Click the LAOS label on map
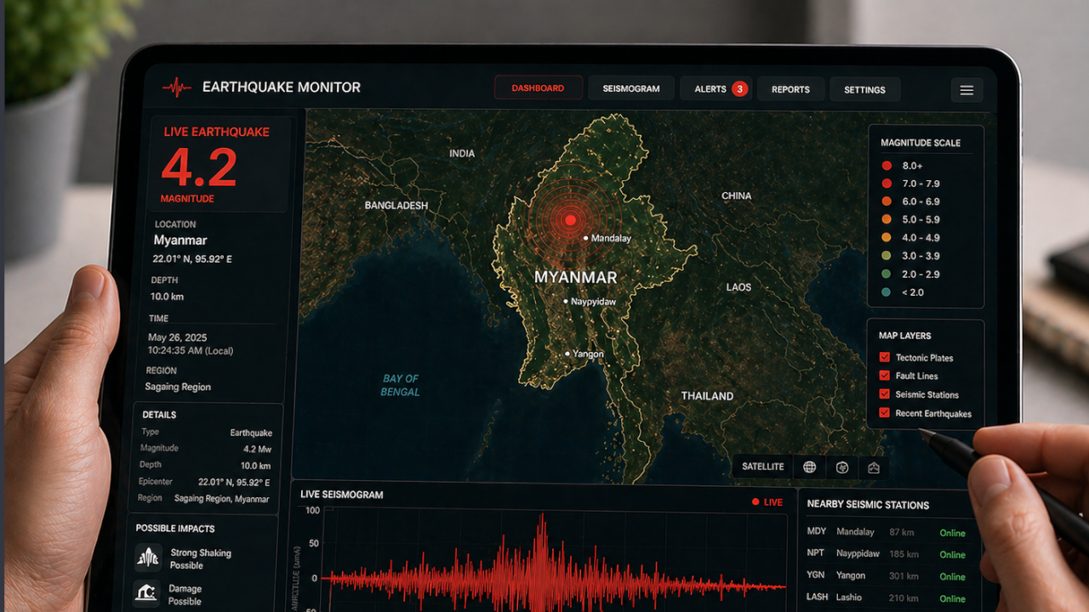Screen dimensions: 1089x612 point(738,287)
